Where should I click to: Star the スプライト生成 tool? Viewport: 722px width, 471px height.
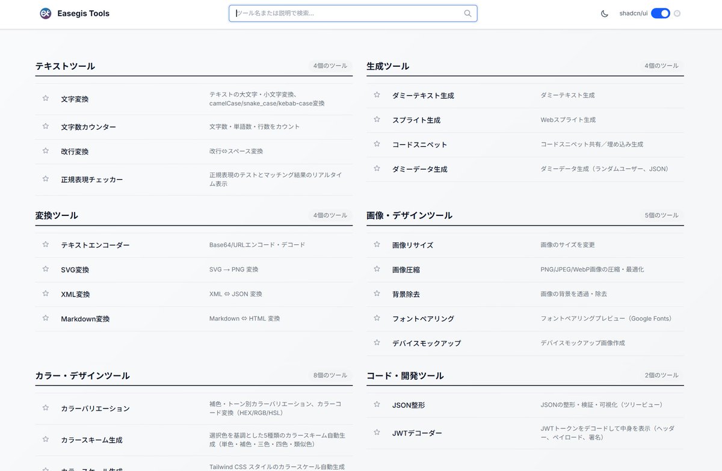click(377, 119)
